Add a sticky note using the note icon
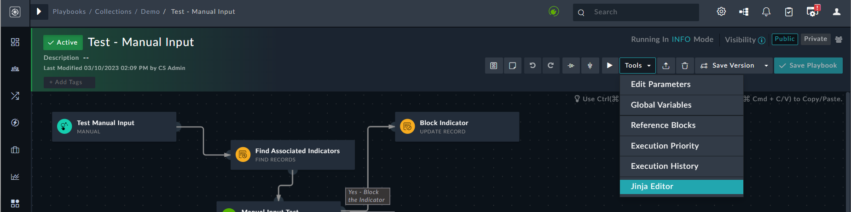This screenshot has height=212, width=851. tap(512, 66)
